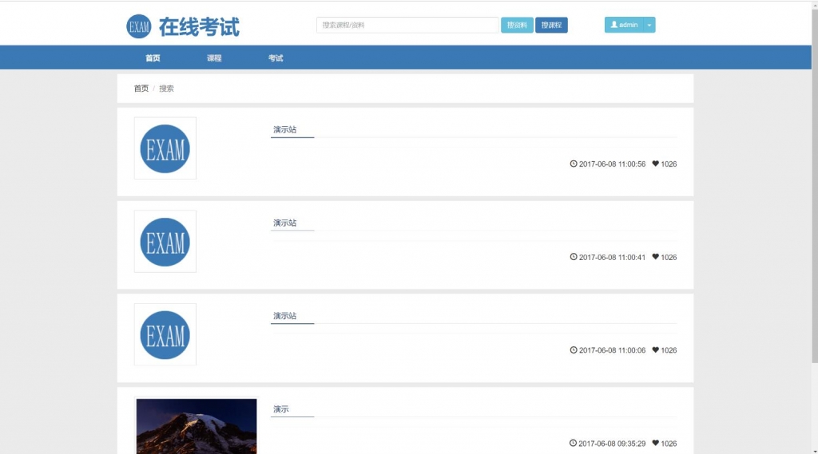Screen dimensions: 818x454
Task: Open the admin user account button
Action: [624, 25]
